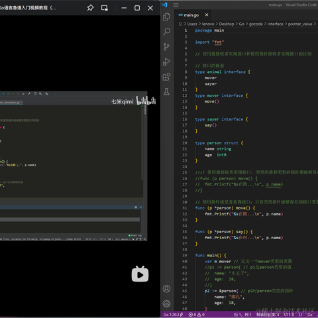The width and height of the screenshot is (318, 318).
Task: Click the blue checkmark in video IDE toolbar
Action: [x=3, y=93]
